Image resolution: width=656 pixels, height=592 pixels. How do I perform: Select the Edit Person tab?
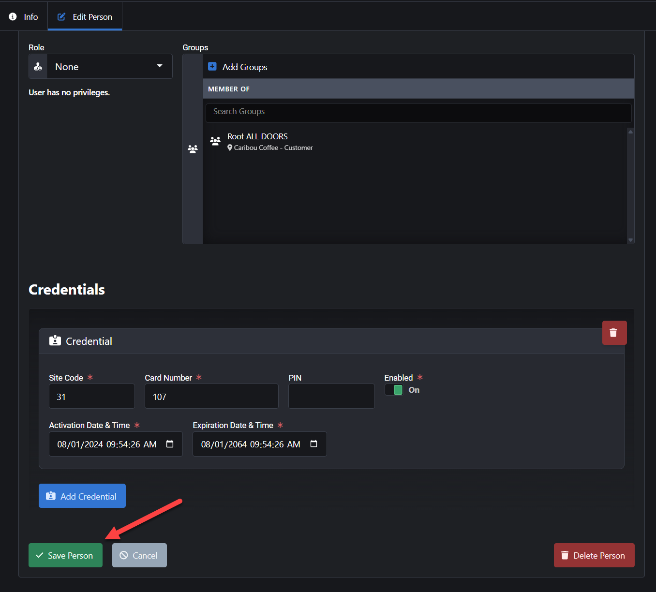coord(85,17)
